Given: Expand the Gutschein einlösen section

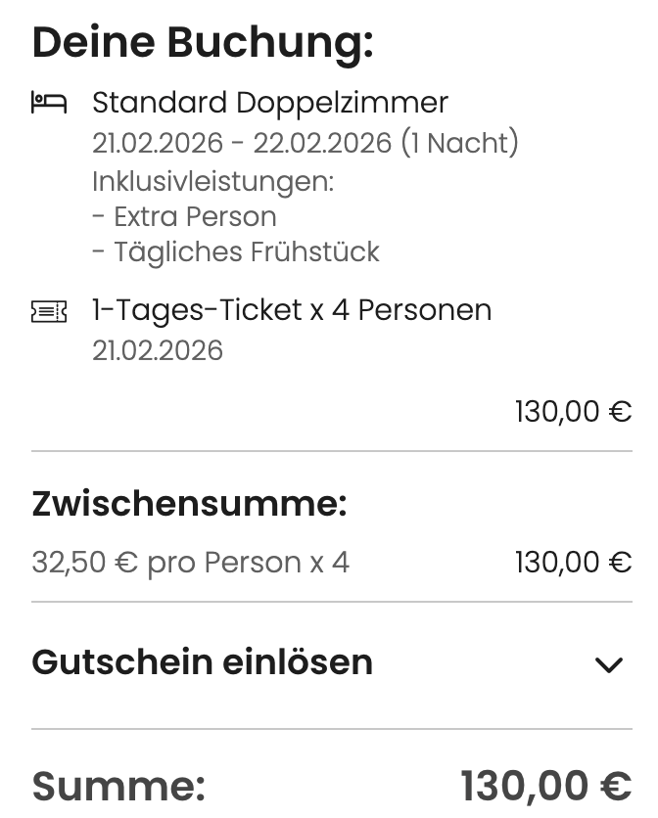Looking at the screenshot, I should (201, 662).
